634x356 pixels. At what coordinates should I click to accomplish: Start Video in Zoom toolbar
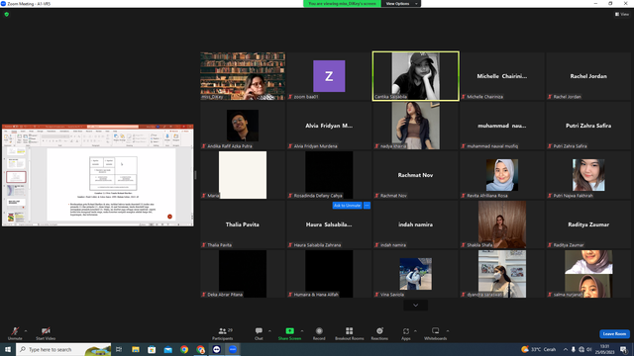click(46, 333)
